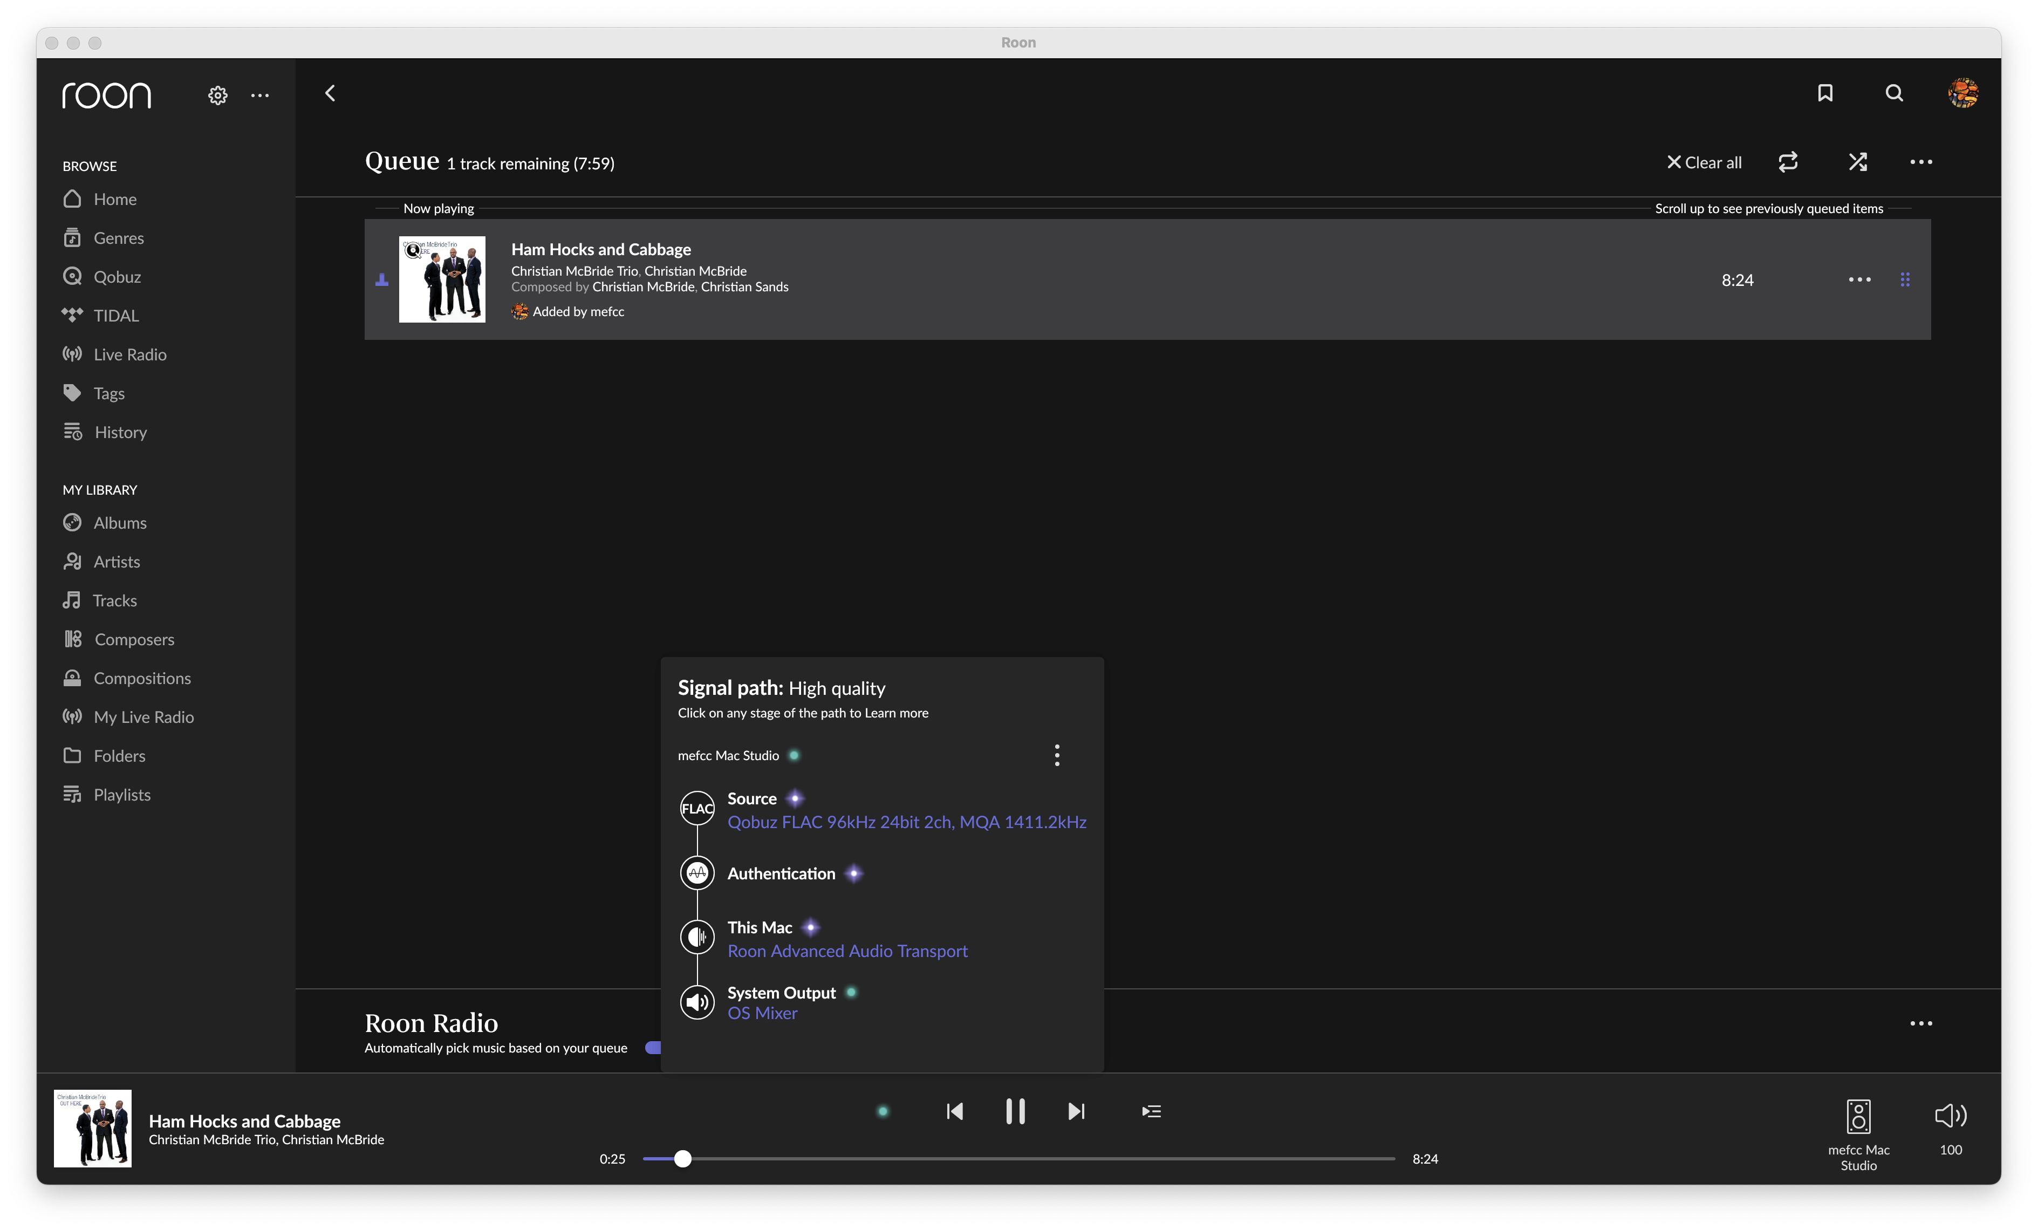Click the OS Mixer link
This screenshot has width=2038, height=1230.
point(762,1013)
